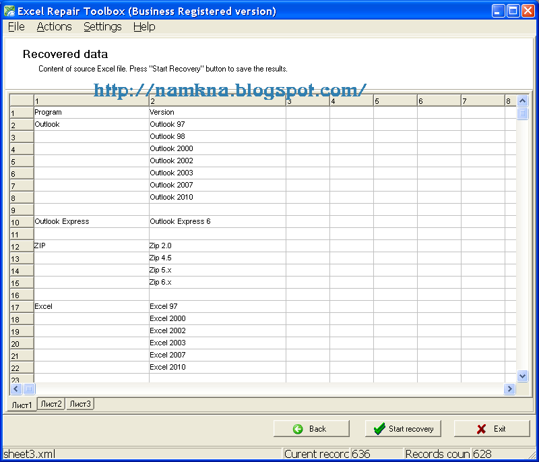
Task: Click the Start recovery button
Action: 403,429
